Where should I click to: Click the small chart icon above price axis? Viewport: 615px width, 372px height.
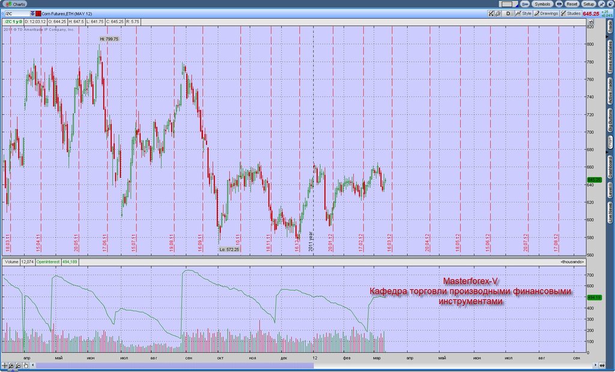pos(591,22)
